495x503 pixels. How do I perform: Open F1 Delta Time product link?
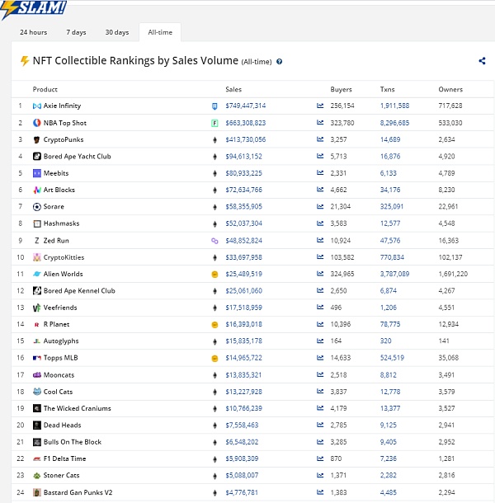pyautogui.click(x=64, y=458)
